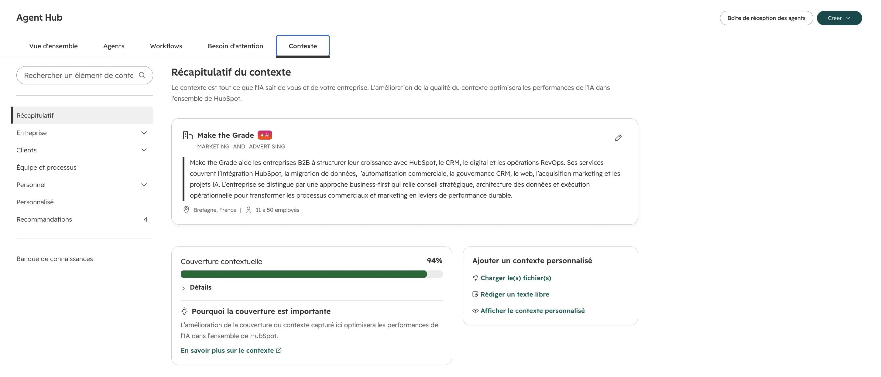Screen dimensions: 881x377
Task: Open the Créer dropdown button
Action: click(839, 18)
